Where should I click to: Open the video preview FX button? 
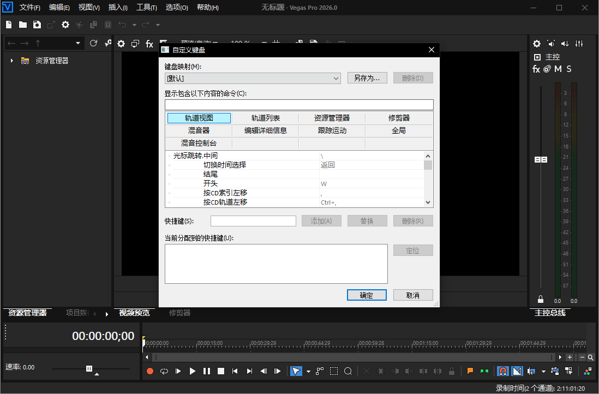[149, 44]
